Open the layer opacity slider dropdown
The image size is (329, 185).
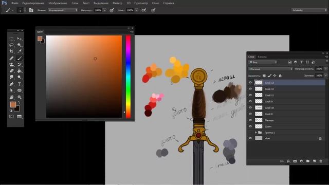(x=325, y=69)
